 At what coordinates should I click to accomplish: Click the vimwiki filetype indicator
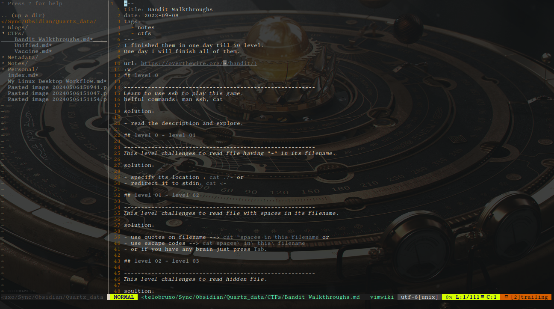pos(382,297)
